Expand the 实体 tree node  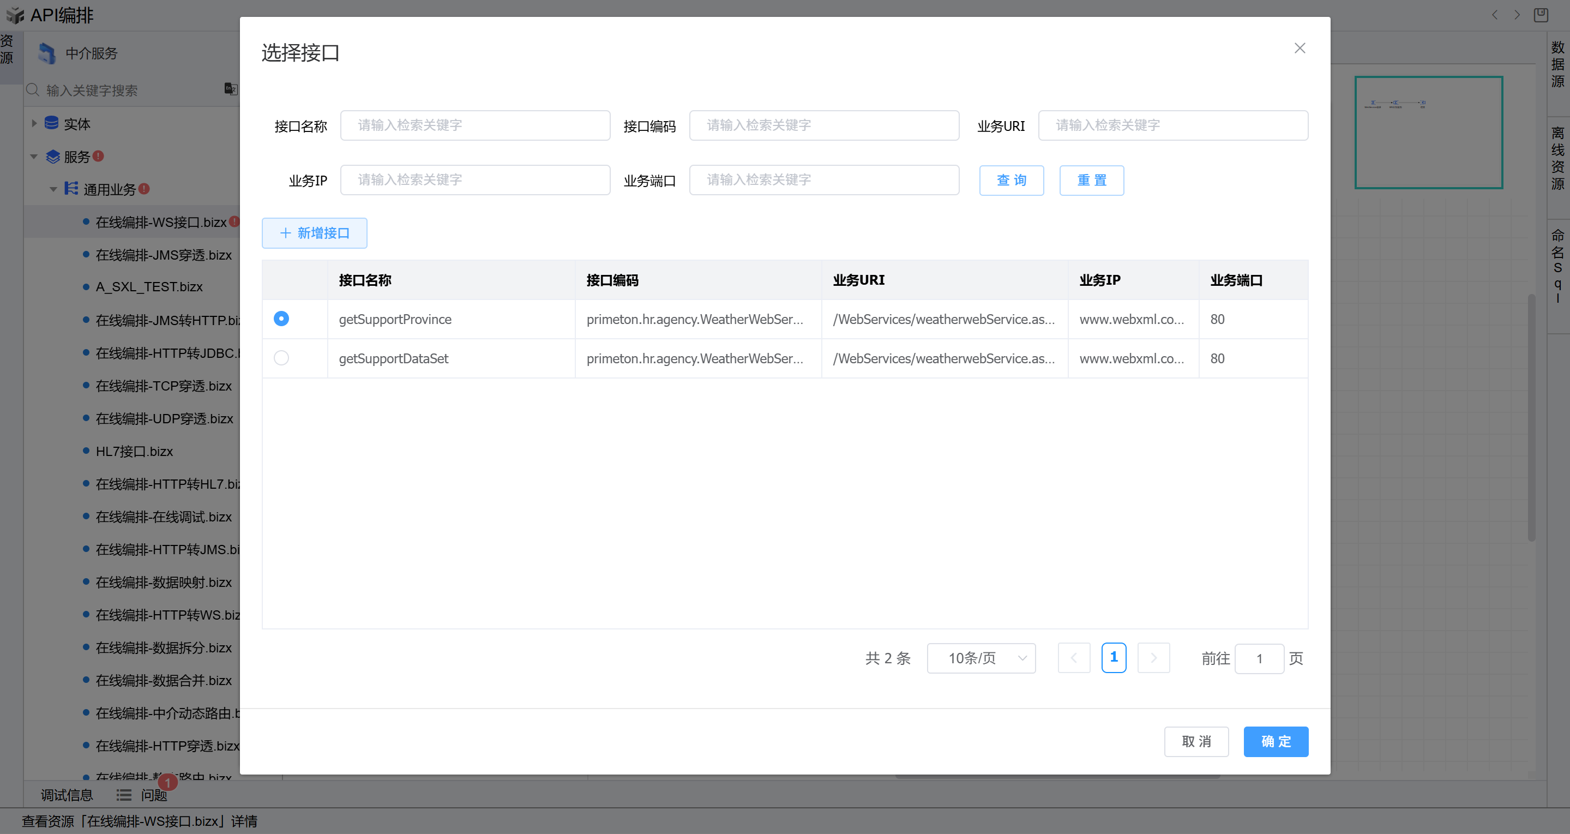click(x=35, y=124)
